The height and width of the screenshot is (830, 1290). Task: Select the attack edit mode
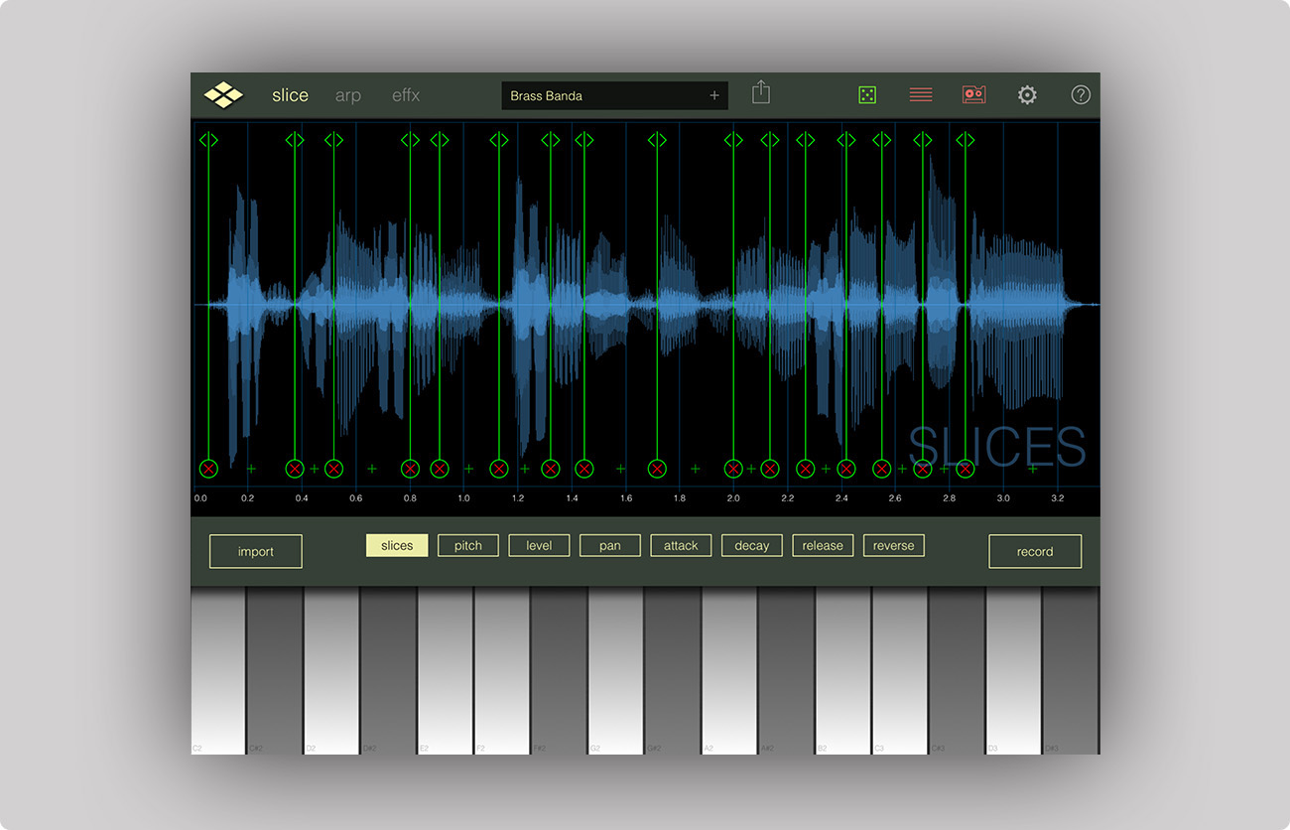pos(681,545)
